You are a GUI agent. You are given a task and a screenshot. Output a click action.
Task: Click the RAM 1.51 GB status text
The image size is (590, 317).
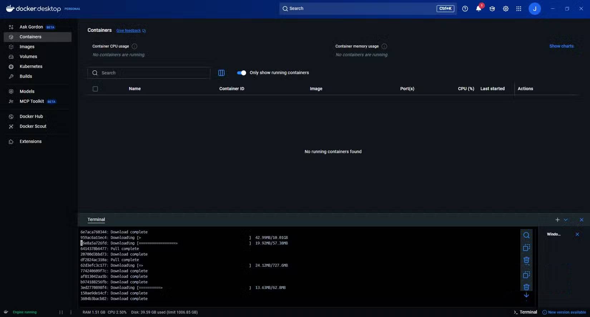94,312
